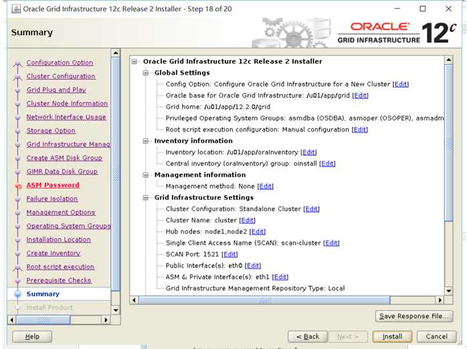Image resolution: width=467 pixels, height=349 pixels.
Task: Edit the Config Option setting
Action: tap(401, 84)
